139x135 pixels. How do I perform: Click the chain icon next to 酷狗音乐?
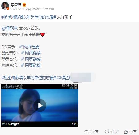pos(23,53)
